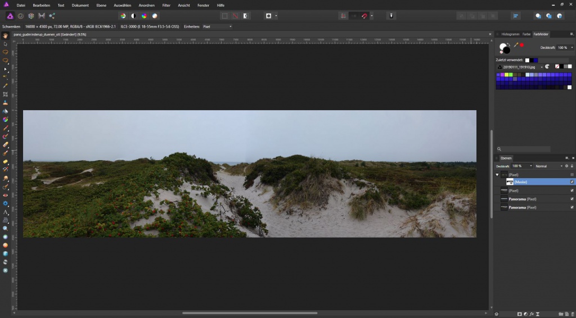Collapse the top (Pixel) layer group
The width and height of the screenshot is (576, 318).
497,175
